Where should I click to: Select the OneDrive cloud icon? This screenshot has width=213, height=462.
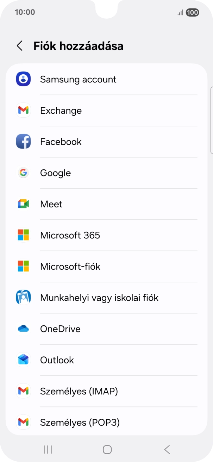tap(23, 329)
